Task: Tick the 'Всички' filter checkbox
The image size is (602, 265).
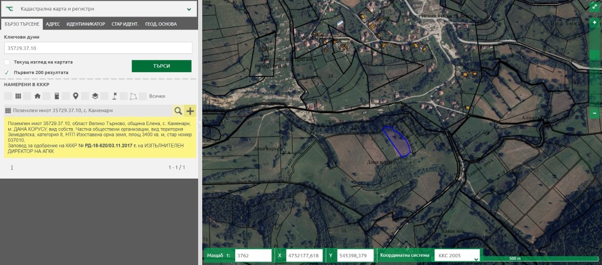Action: (143, 96)
